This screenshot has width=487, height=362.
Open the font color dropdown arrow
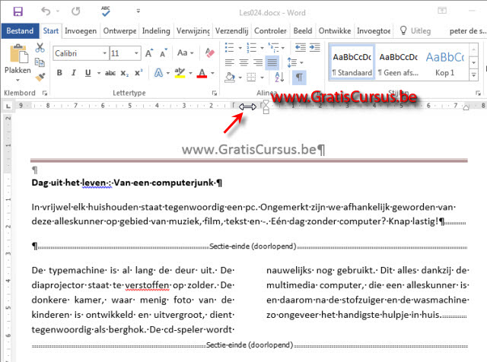click(212, 73)
